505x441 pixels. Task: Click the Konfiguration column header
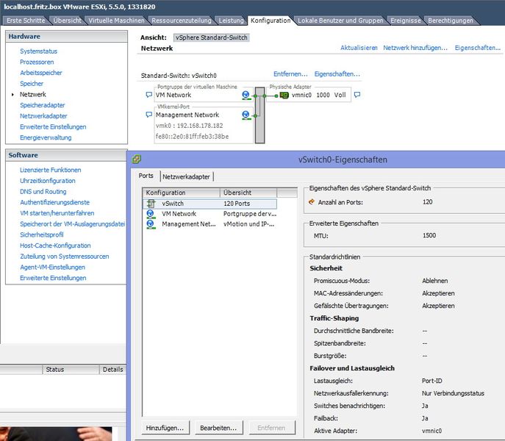pyautogui.click(x=182, y=193)
